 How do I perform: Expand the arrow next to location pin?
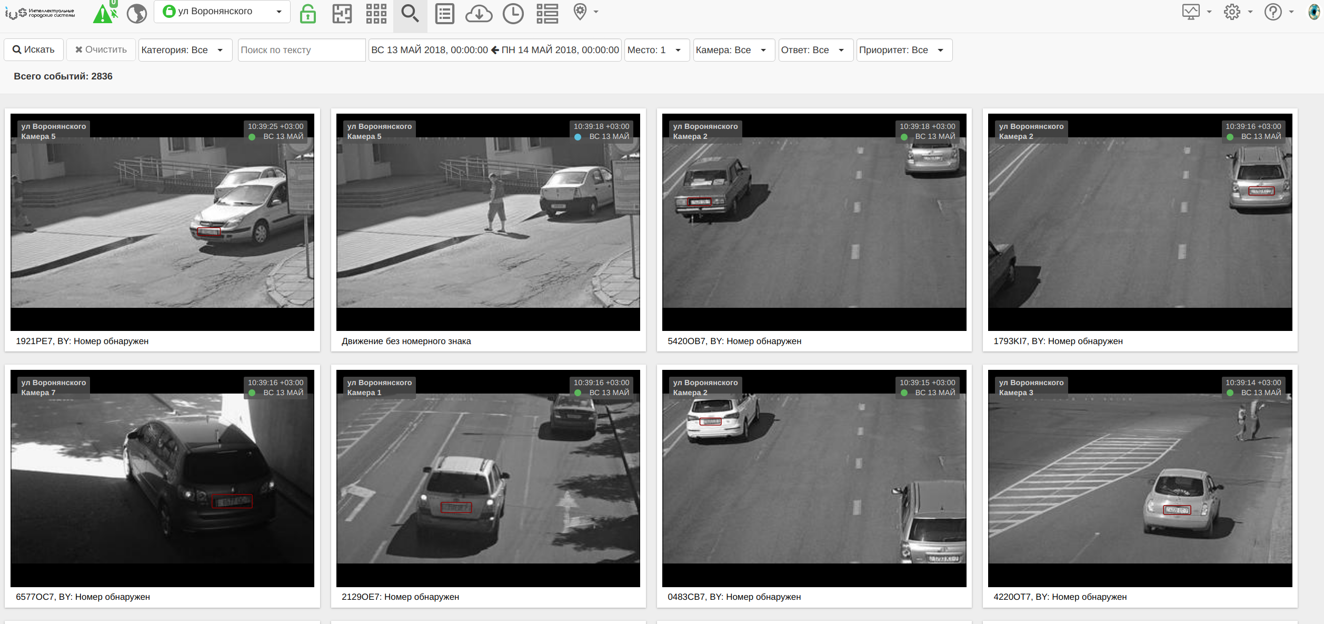pyautogui.click(x=596, y=12)
